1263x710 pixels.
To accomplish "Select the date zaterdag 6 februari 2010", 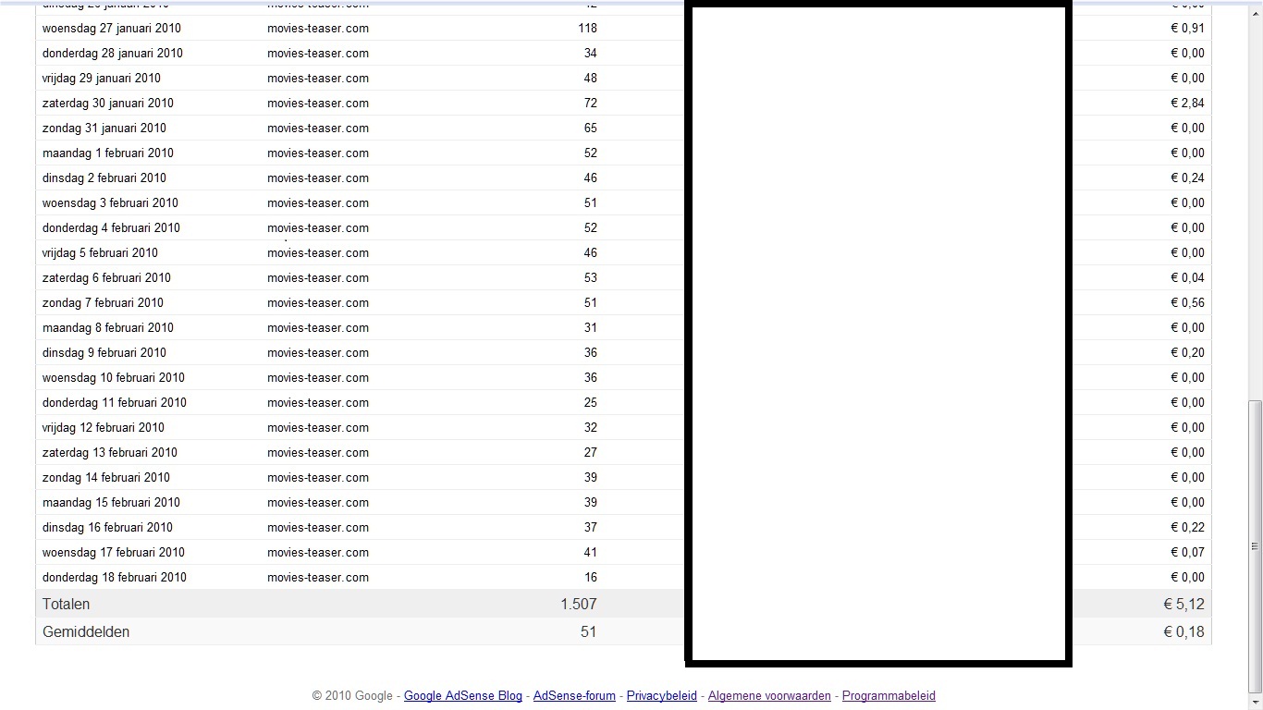I will click(106, 277).
